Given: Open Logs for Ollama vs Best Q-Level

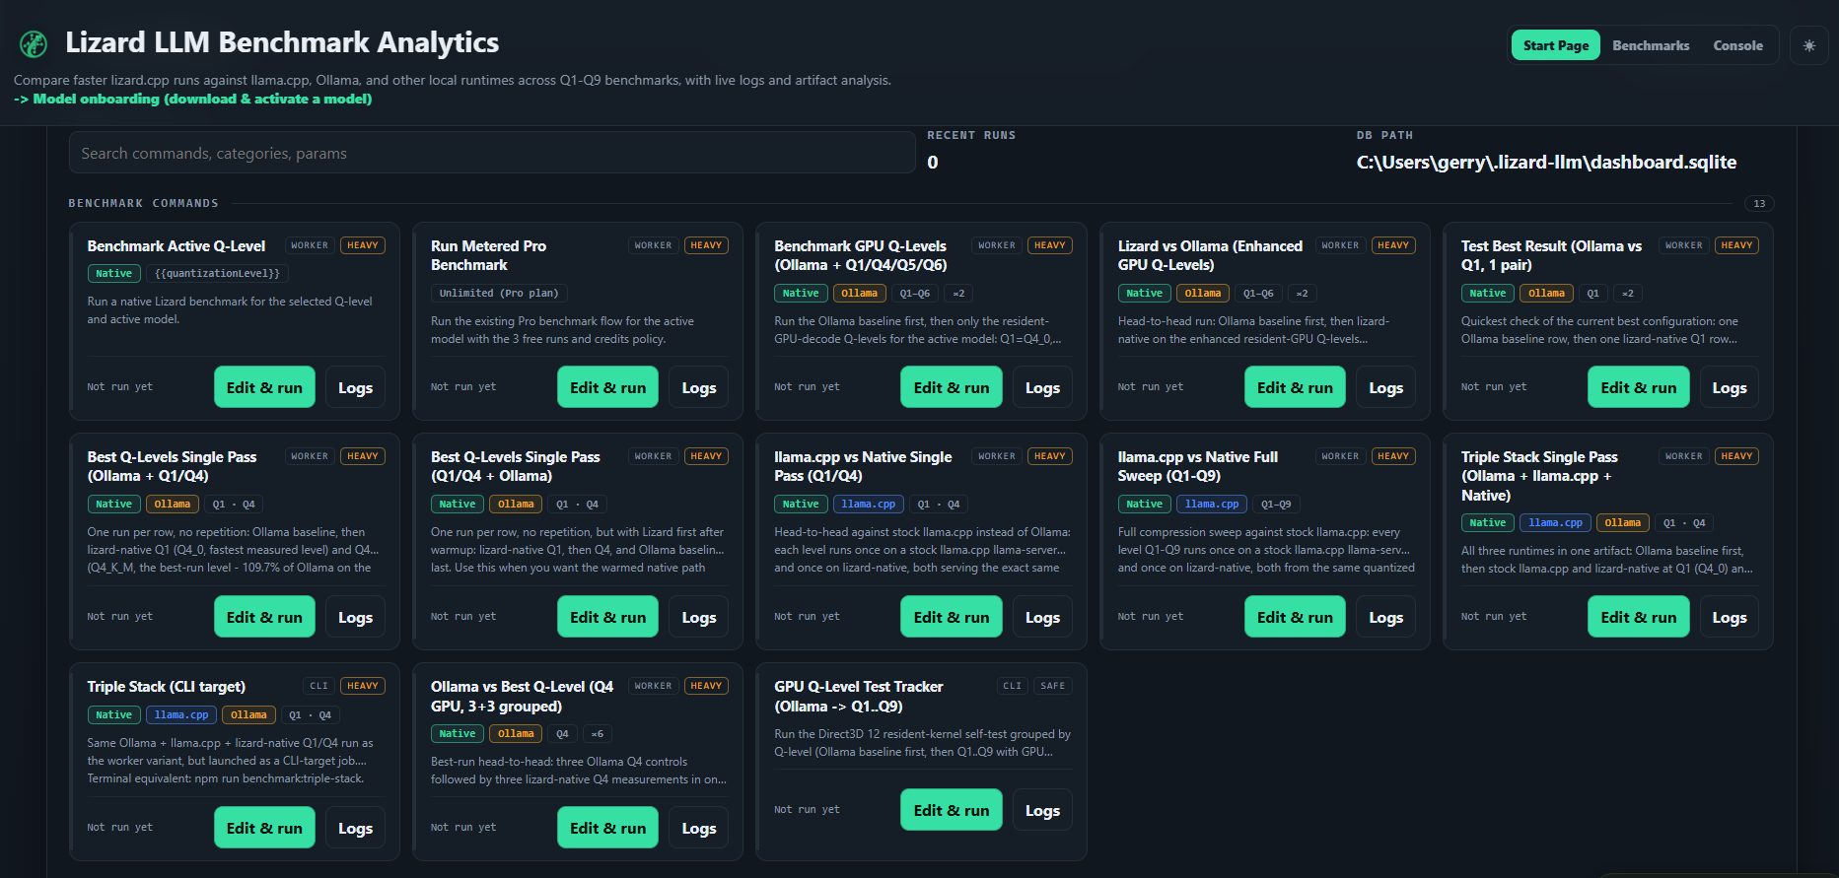Looking at the screenshot, I should [698, 828].
